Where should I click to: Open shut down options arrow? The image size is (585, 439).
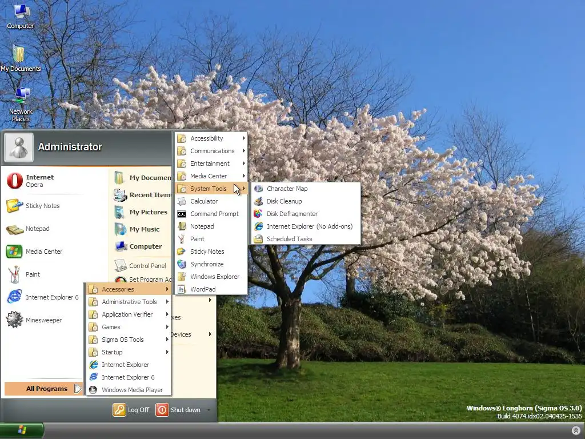click(209, 410)
